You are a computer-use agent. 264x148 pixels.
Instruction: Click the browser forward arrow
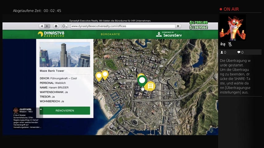[x=47, y=26]
